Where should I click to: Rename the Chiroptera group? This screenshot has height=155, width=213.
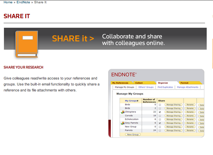point(190,112)
